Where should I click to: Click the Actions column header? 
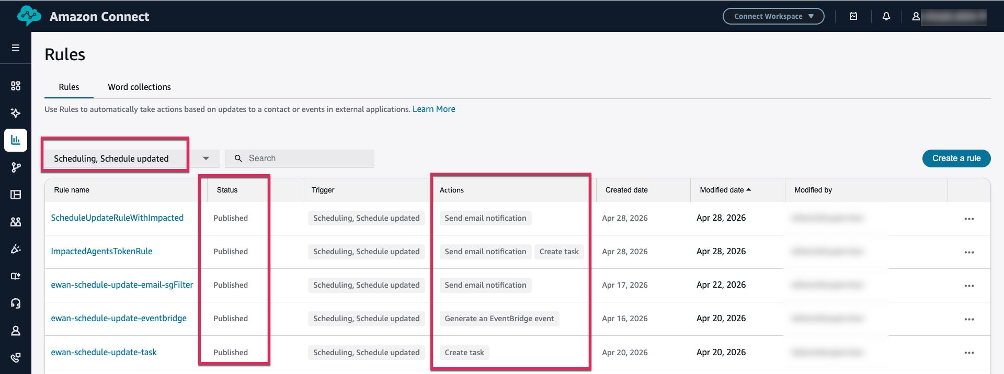(x=452, y=190)
